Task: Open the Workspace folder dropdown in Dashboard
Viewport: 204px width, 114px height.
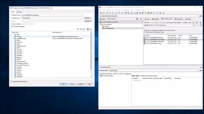Action: point(198,70)
